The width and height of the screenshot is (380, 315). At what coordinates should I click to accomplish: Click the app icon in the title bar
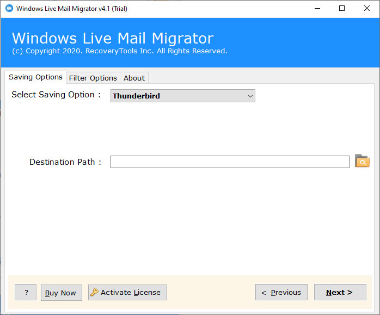(9, 9)
